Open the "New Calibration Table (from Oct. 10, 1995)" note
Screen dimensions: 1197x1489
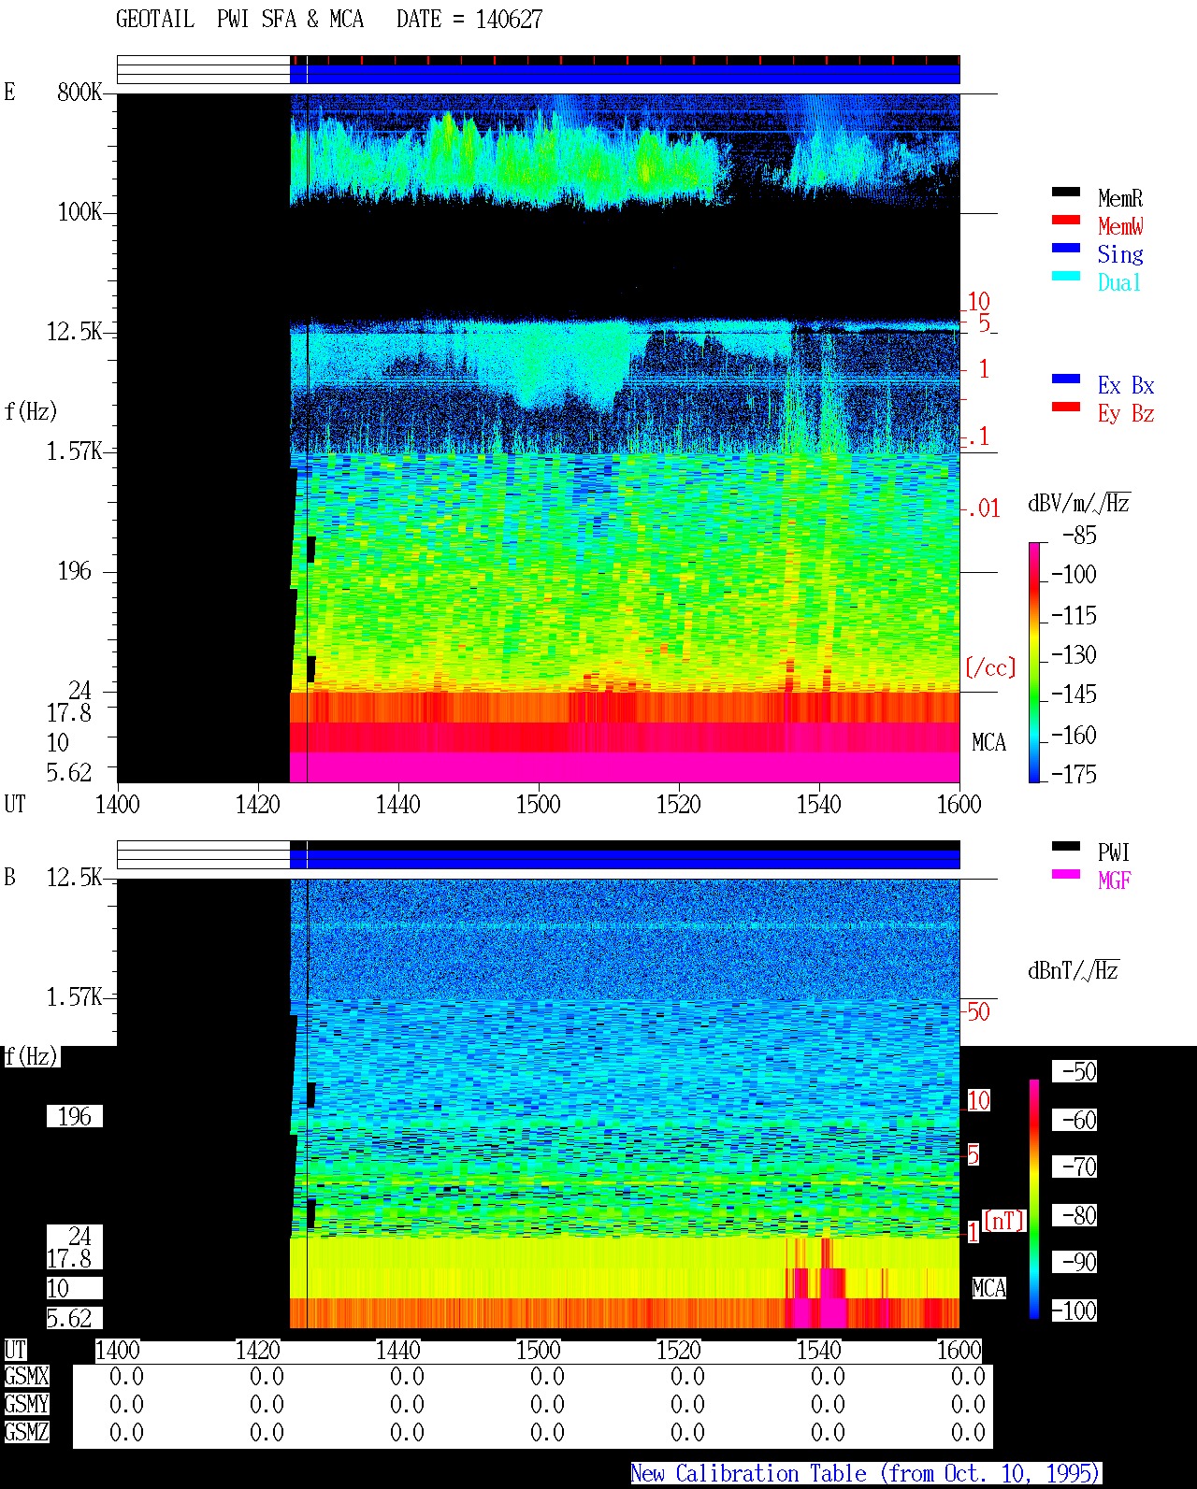tap(866, 1474)
